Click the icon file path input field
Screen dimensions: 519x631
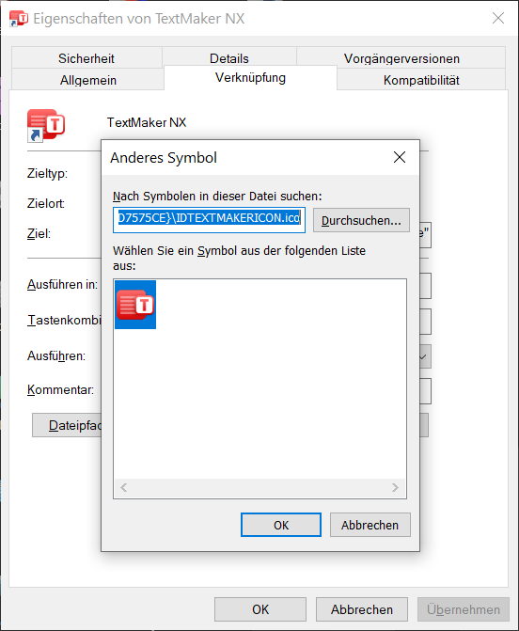(210, 220)
